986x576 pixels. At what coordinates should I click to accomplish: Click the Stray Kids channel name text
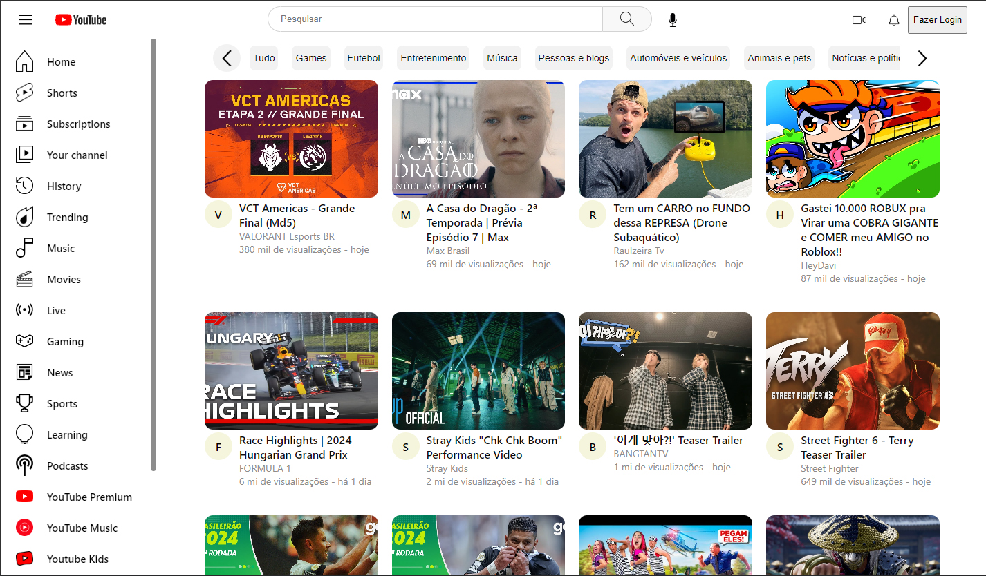[x=447, y=468]
